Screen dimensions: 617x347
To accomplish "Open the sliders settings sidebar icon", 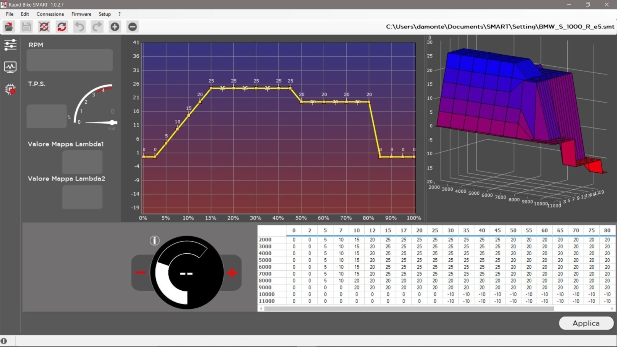I will pyautogui.click(x=10, y=45).
